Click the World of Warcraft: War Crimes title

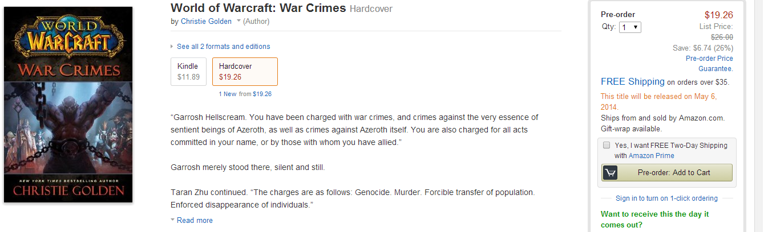[x=258, y=8]
